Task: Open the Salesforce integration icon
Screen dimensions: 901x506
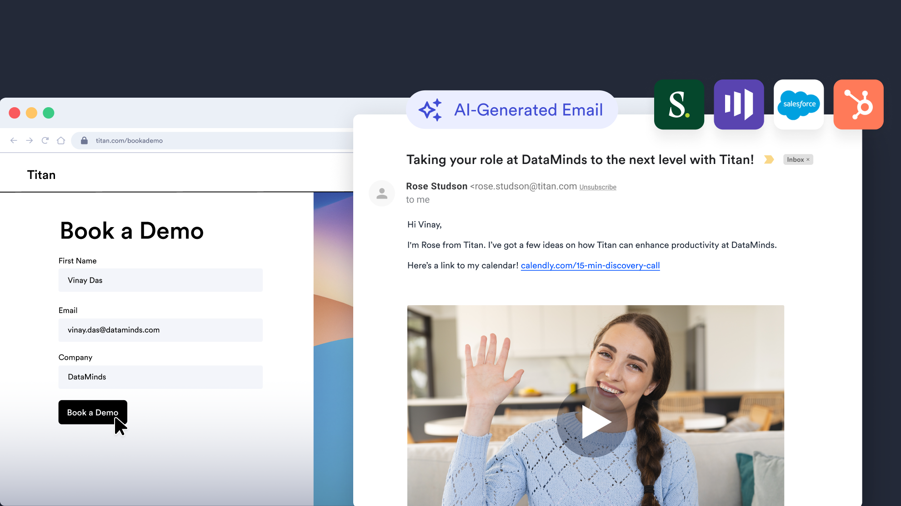Action: 799,104
